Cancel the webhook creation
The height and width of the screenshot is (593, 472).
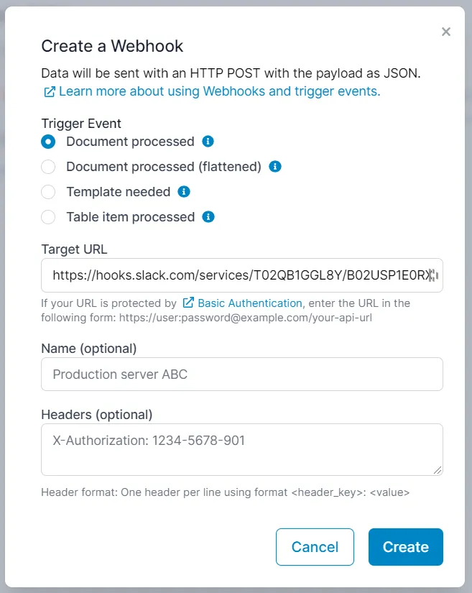tap(315, 547)
